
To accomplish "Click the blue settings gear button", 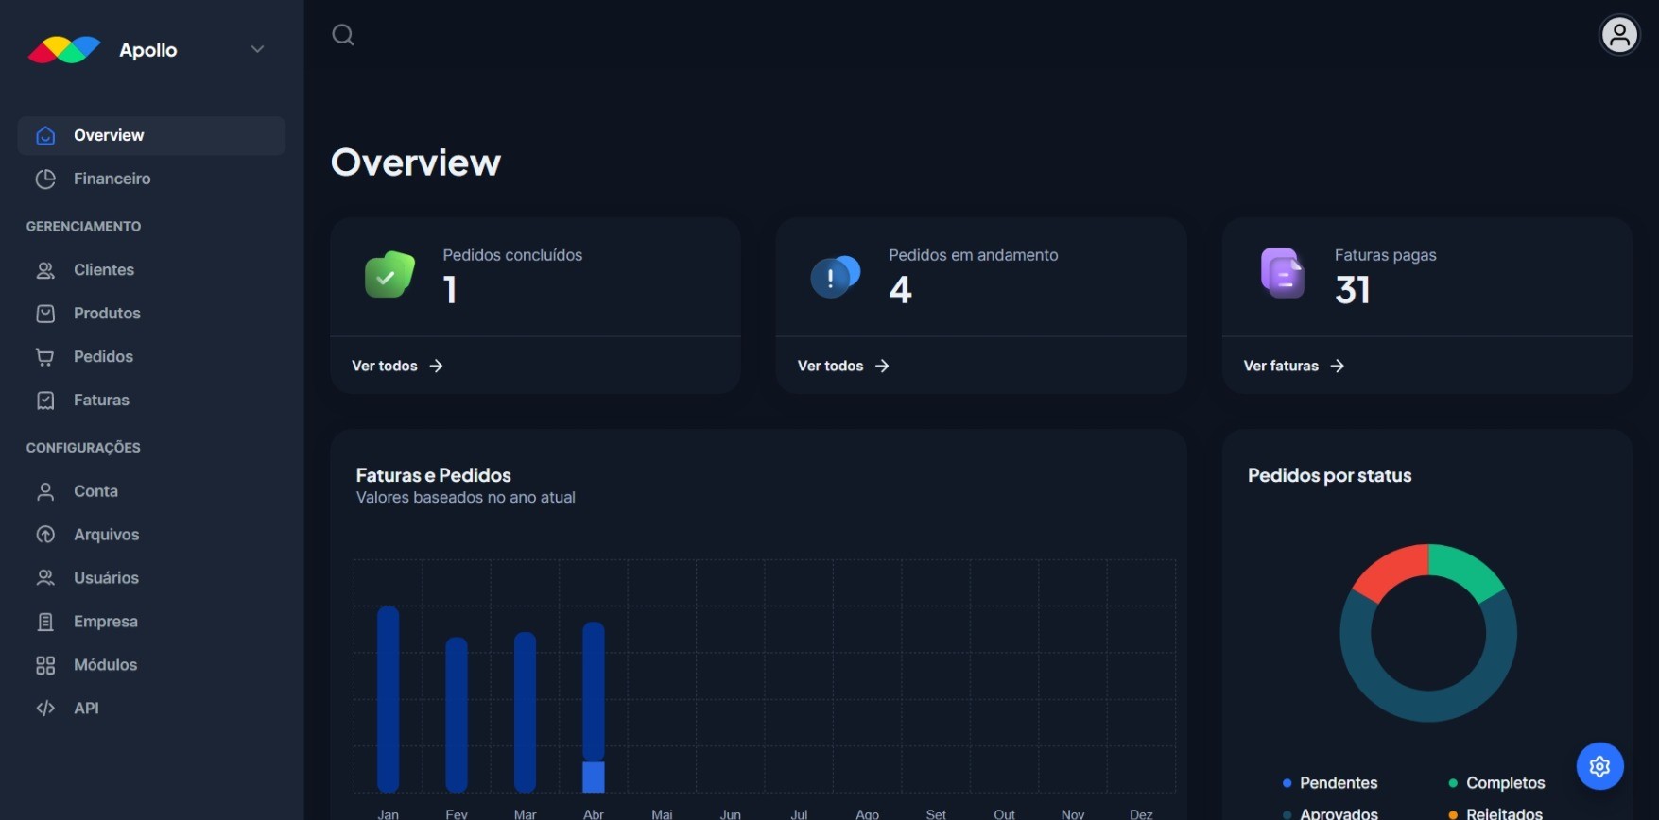I will click(1599, 766).
